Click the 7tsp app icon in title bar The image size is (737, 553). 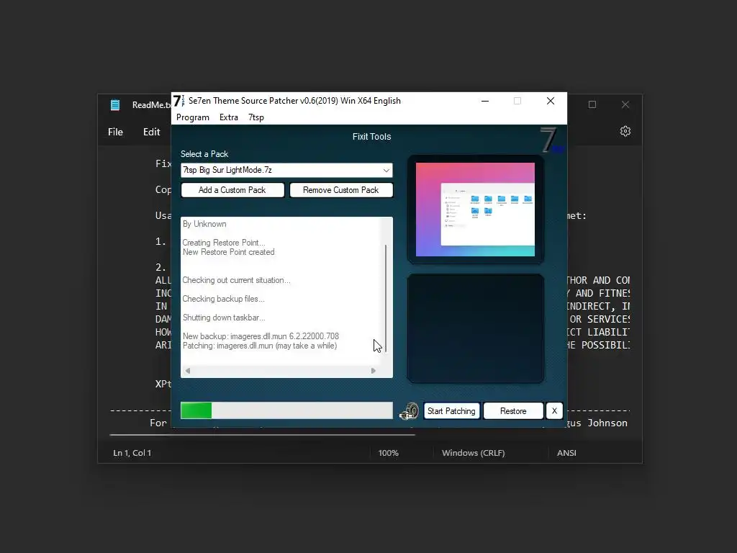(178, 101)
